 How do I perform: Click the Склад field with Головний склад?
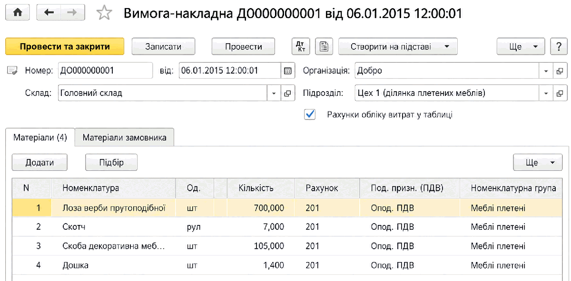click(x=162, y=94)
